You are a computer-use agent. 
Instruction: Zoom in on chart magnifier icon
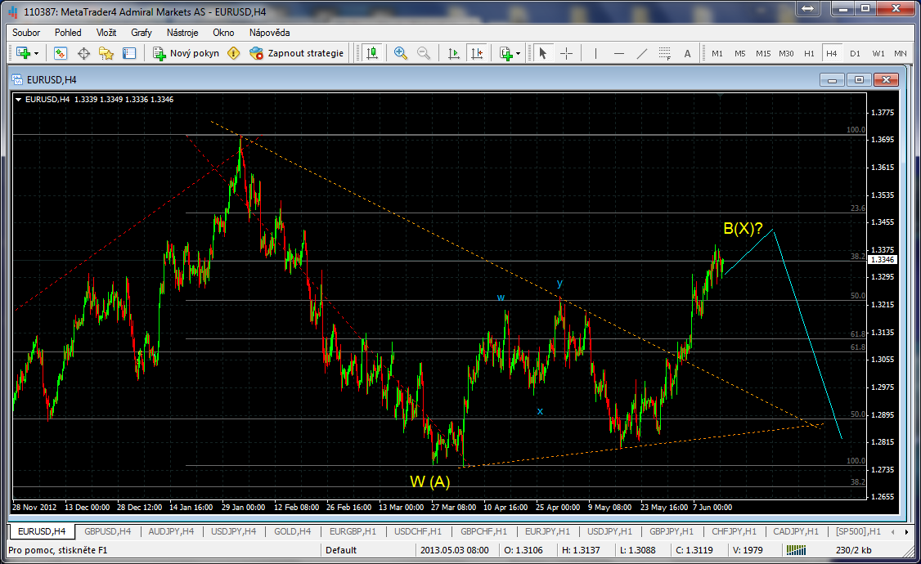[401, 53]
